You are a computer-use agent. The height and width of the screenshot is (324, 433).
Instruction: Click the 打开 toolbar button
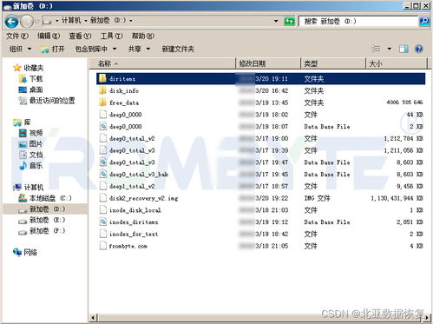53,49
